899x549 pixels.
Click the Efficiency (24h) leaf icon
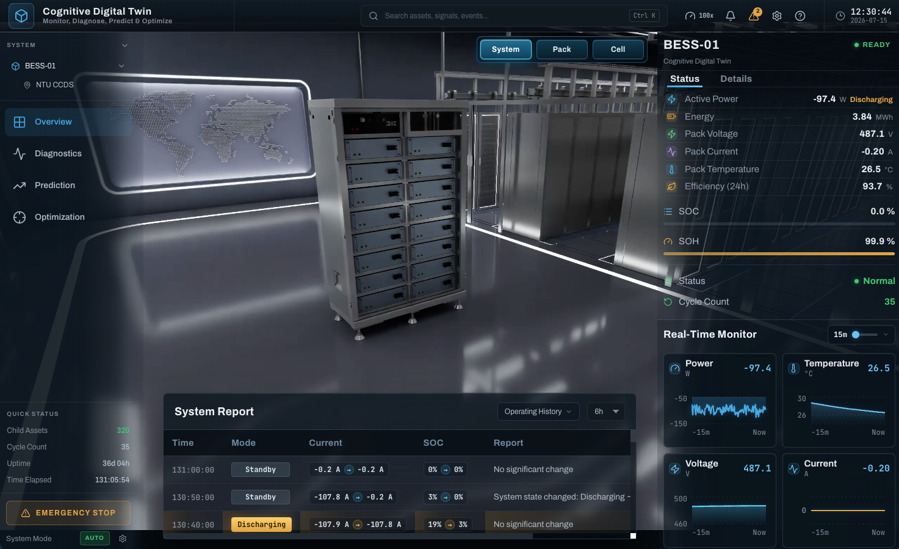[x=671, y=186]
